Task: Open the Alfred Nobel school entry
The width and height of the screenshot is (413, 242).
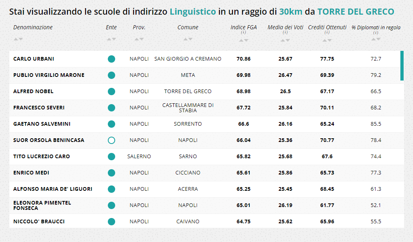Action: 33,92
